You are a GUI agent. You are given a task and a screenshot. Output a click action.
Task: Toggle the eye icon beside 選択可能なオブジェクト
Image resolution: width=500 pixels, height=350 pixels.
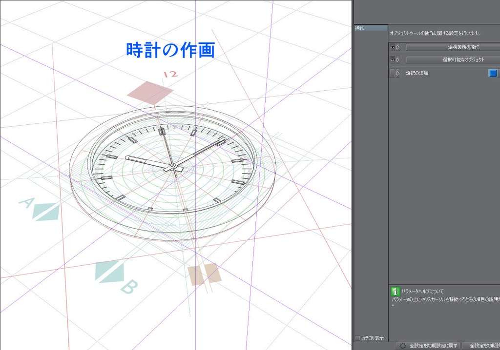pos(392,59)
